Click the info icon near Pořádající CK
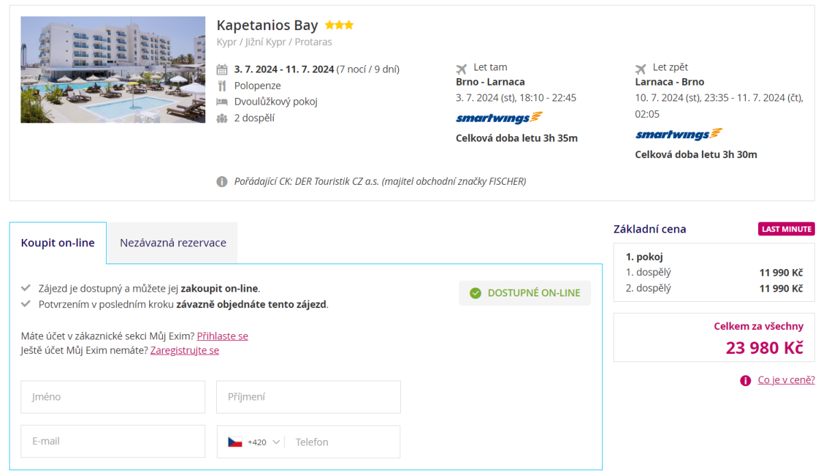 tap(222, 182)
